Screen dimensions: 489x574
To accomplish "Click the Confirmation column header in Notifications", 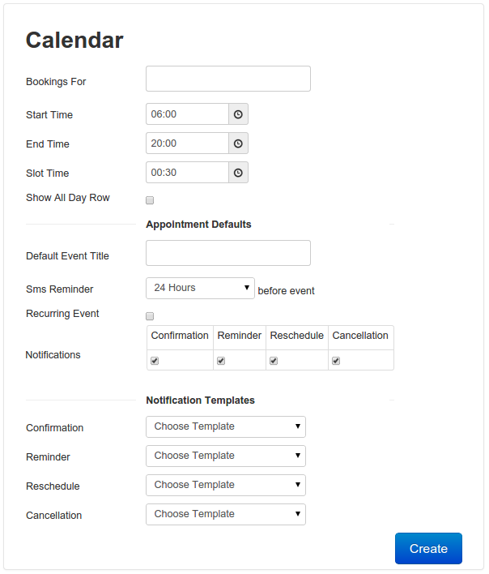I will click(180, 336).
